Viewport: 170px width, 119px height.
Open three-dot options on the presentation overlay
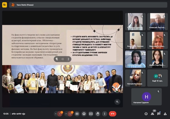pos(68,59)
